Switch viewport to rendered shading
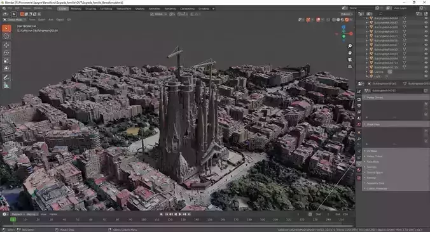The image size is (430, 232). pyautogui.click(x=347, y=20)
